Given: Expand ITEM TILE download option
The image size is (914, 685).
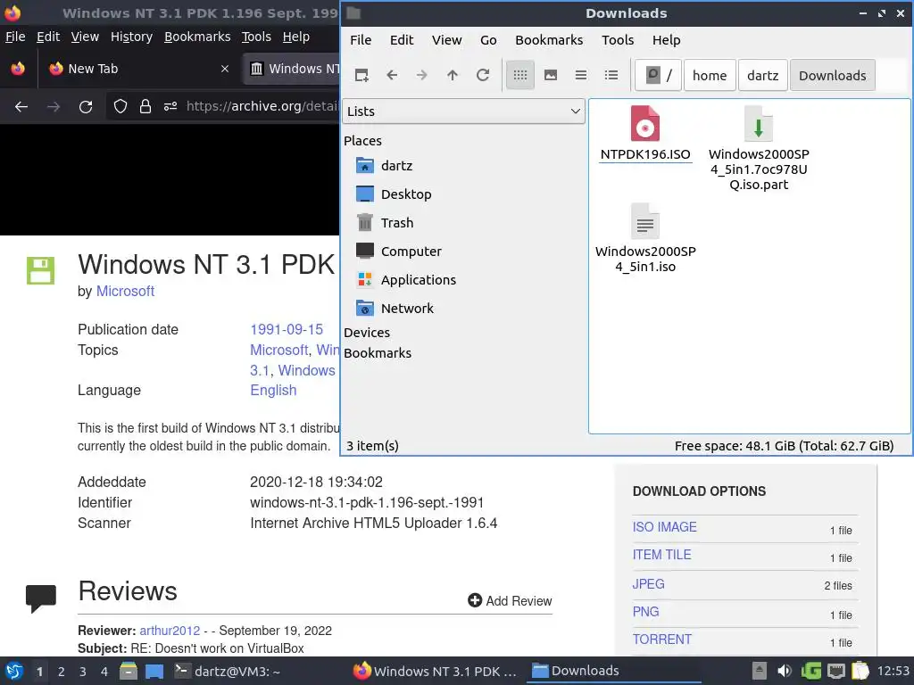Looking at the screenshot, I should click(x=661, y=555).
